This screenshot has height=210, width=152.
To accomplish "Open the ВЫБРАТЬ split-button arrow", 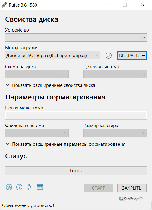I will point(144,56).
